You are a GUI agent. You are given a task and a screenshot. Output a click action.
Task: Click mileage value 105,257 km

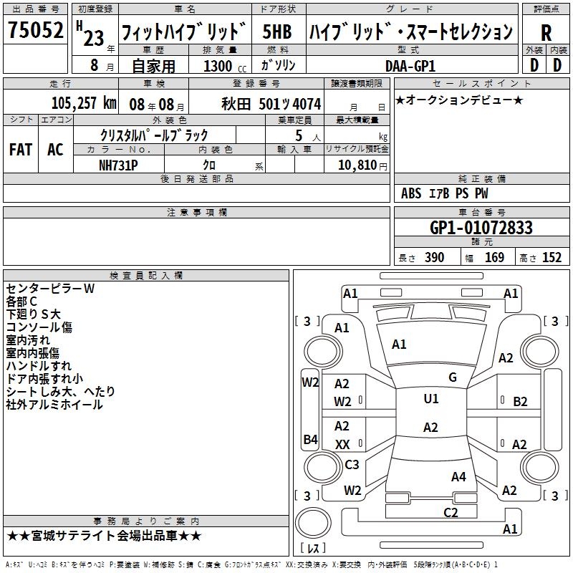[84, 103]
